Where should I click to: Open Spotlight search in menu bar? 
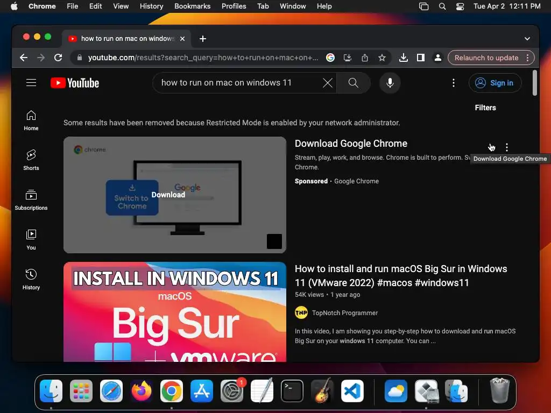tap(442, 6)
